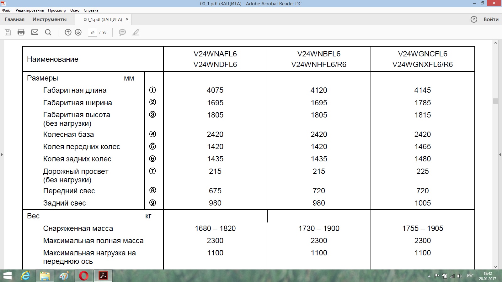Expand the right tools pane
502x282 pixels.
(x=500, y=154)
